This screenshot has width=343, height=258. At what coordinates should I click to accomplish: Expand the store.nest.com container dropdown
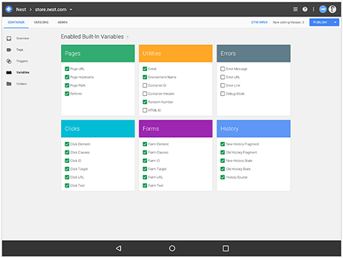[x=71, y=9]
